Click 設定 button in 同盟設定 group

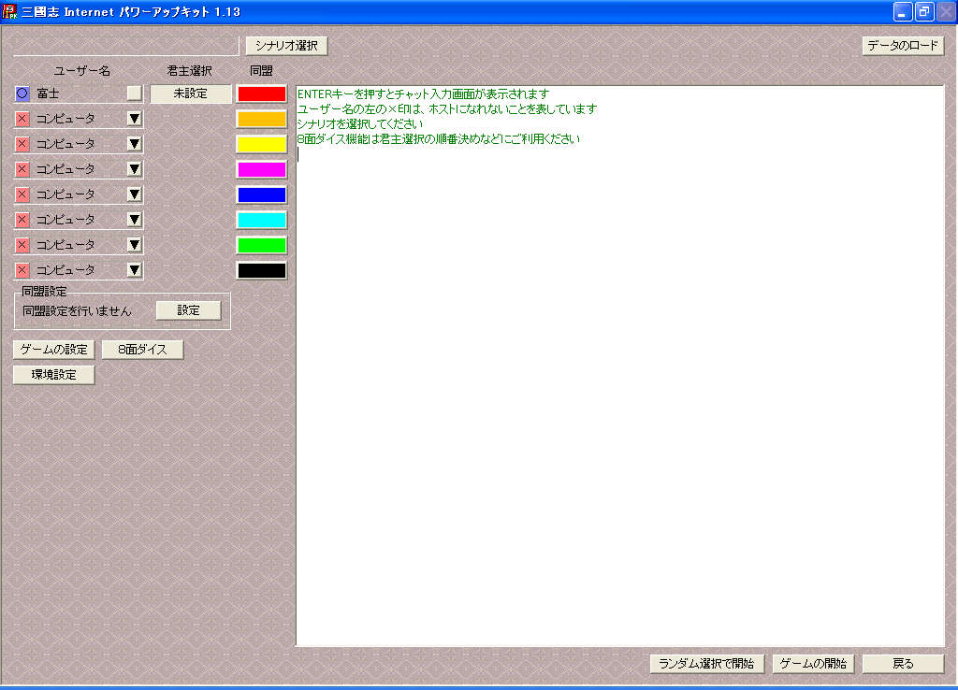coord(188,310)
